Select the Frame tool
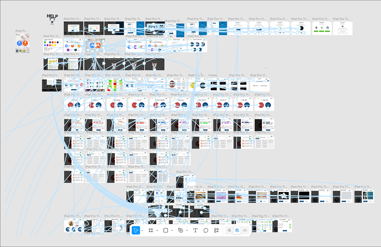 point(151,230)
